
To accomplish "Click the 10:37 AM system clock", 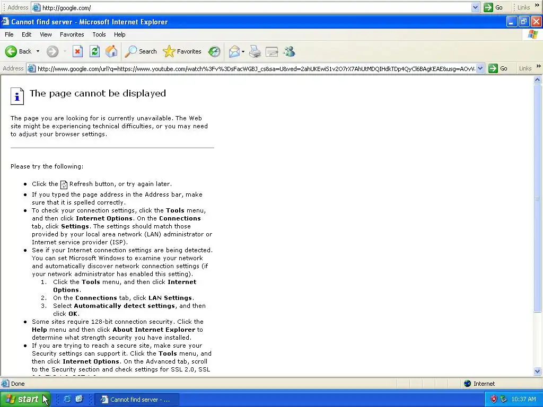I will pos(523,400).
